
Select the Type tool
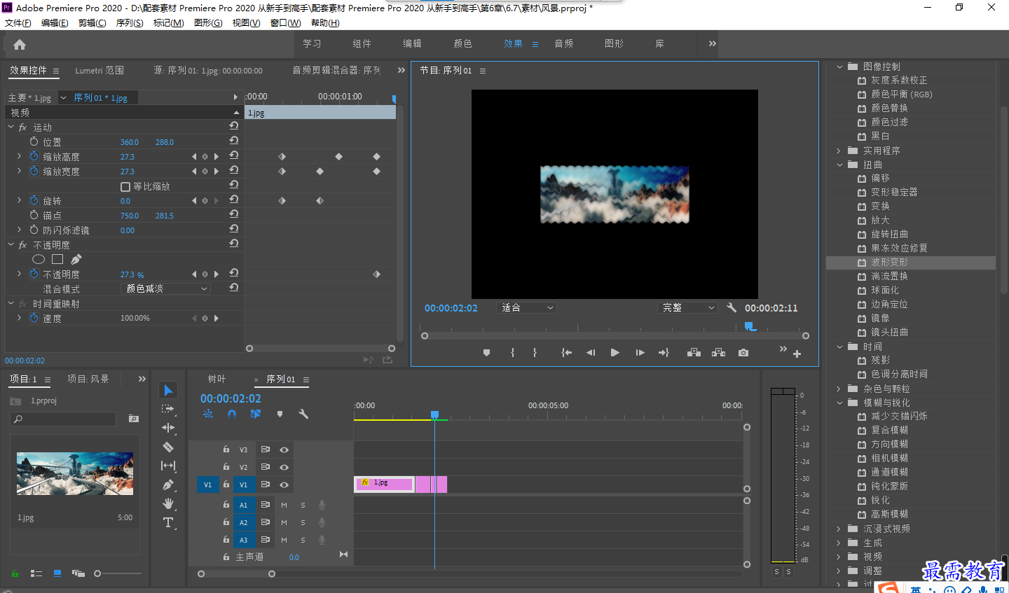click(168, 522)
